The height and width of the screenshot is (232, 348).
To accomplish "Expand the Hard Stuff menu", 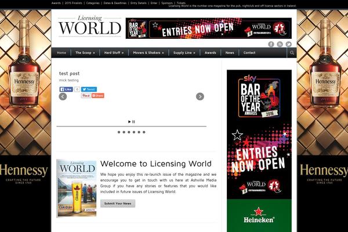I will 114,53.
